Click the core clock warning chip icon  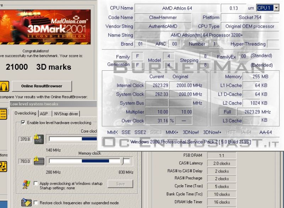point(39,139)
